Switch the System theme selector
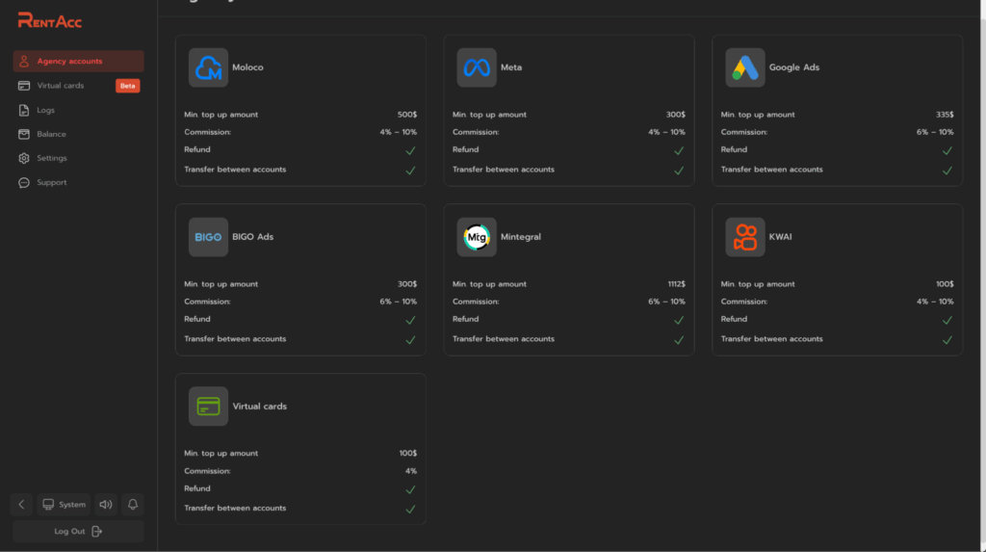 (x=64, y=504)
